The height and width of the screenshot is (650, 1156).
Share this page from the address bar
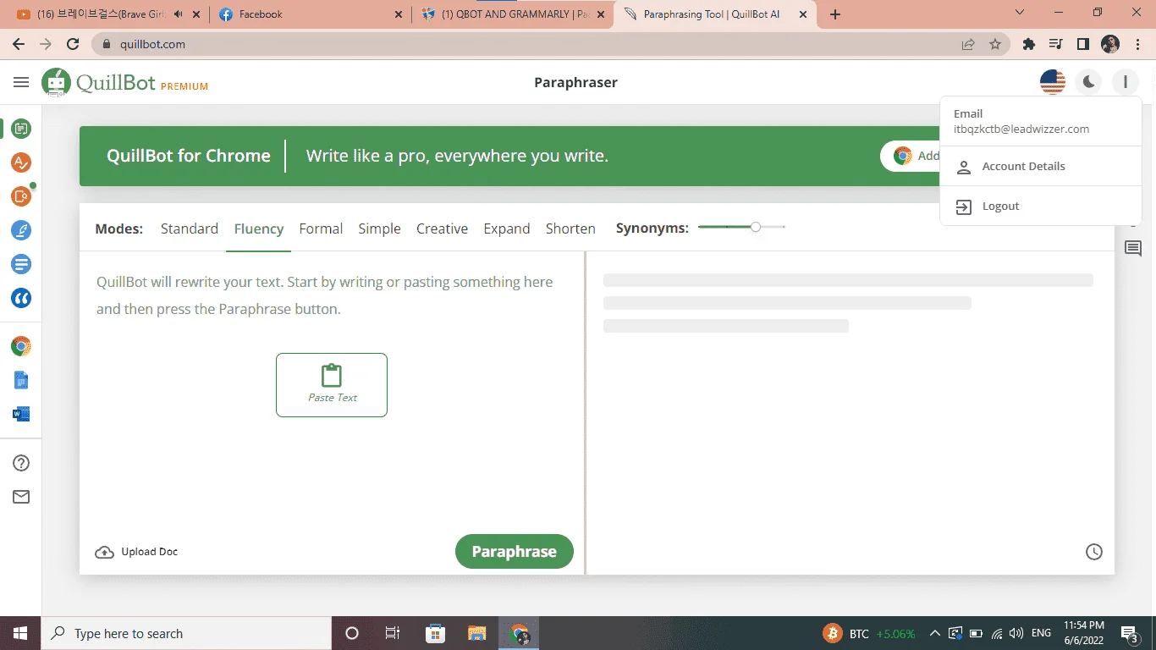968,44
